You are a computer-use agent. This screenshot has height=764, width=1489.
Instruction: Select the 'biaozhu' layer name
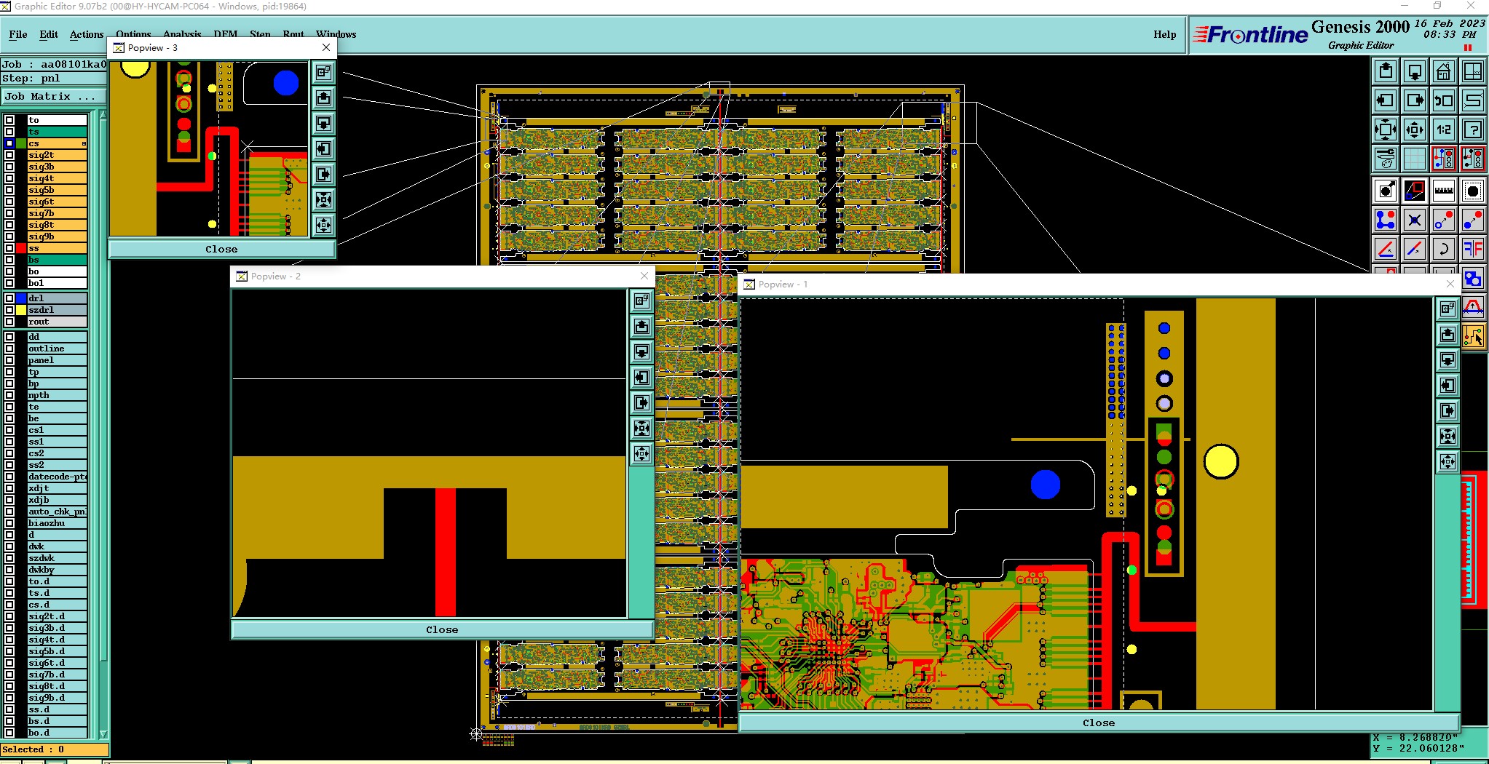point(58,523)
